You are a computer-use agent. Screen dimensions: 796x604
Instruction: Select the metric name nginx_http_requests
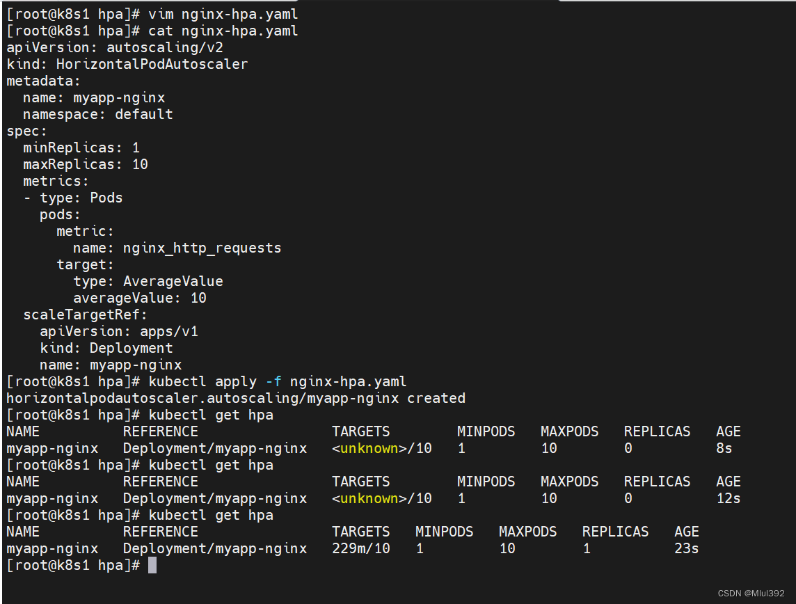pos(202,248)
